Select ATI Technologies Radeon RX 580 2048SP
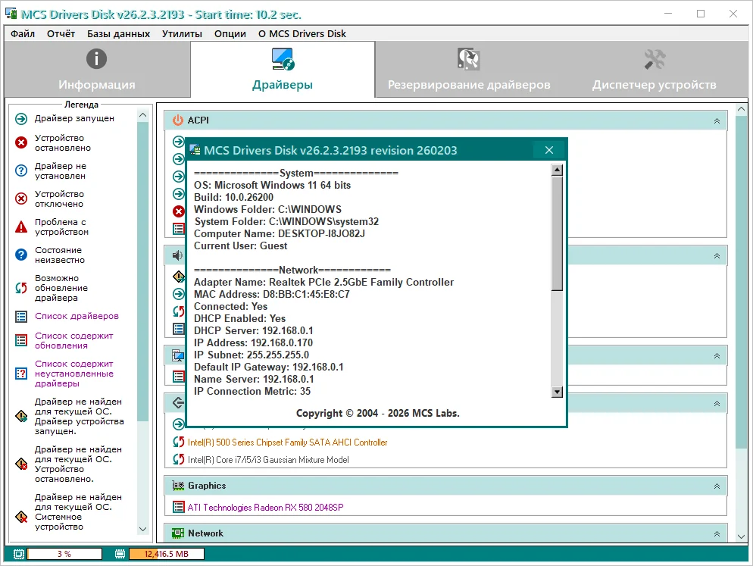Image resolution: width=753 pixels, height=566 pixels. [265, 508]
